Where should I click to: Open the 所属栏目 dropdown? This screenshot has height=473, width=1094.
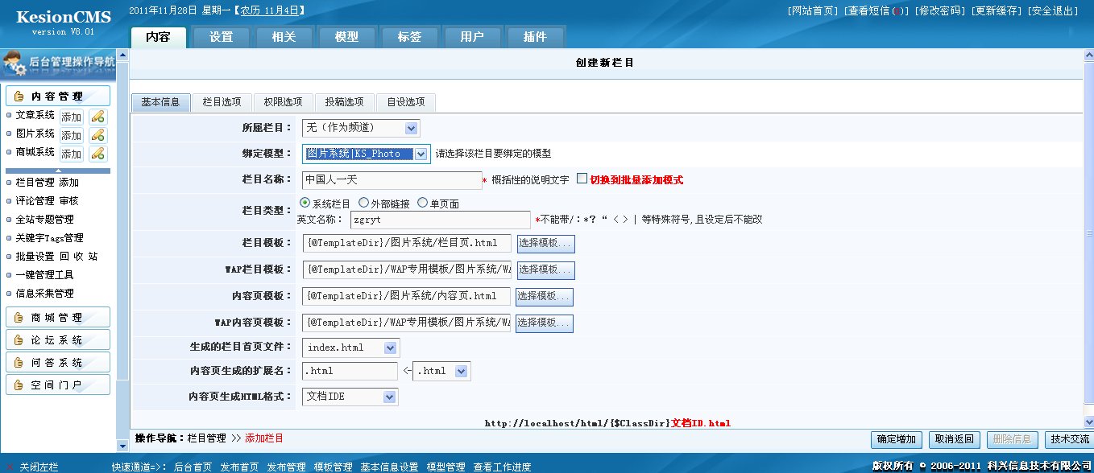pos(409,127)
